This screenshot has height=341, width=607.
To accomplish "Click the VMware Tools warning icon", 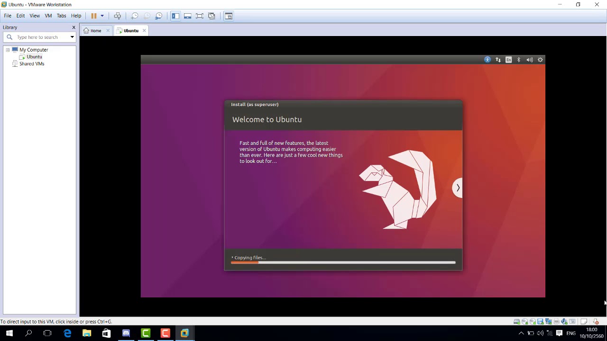I will [596, 322].
